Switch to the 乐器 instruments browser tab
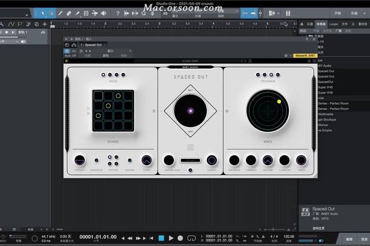370x246 pixels. click(x=310, y=24)
